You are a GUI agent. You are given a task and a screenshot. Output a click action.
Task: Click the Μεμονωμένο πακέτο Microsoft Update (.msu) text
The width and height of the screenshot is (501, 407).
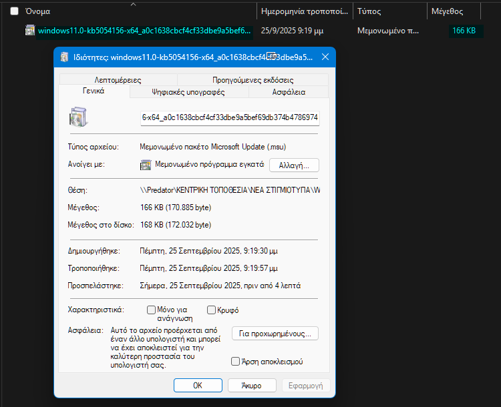(x=213, y=147)
